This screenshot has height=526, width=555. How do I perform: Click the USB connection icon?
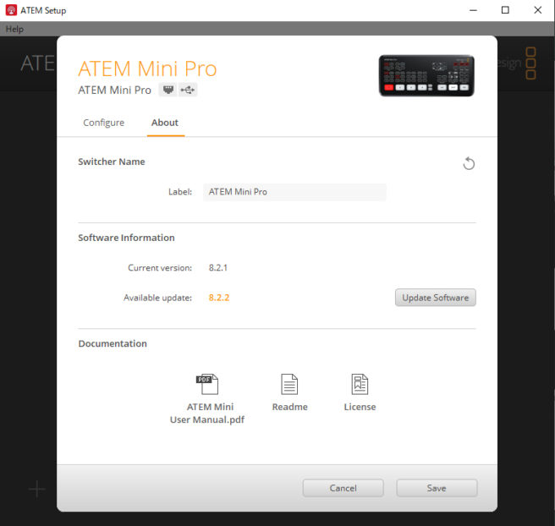coord(188,90)
